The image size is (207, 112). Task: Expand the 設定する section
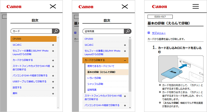pos(53,88)
